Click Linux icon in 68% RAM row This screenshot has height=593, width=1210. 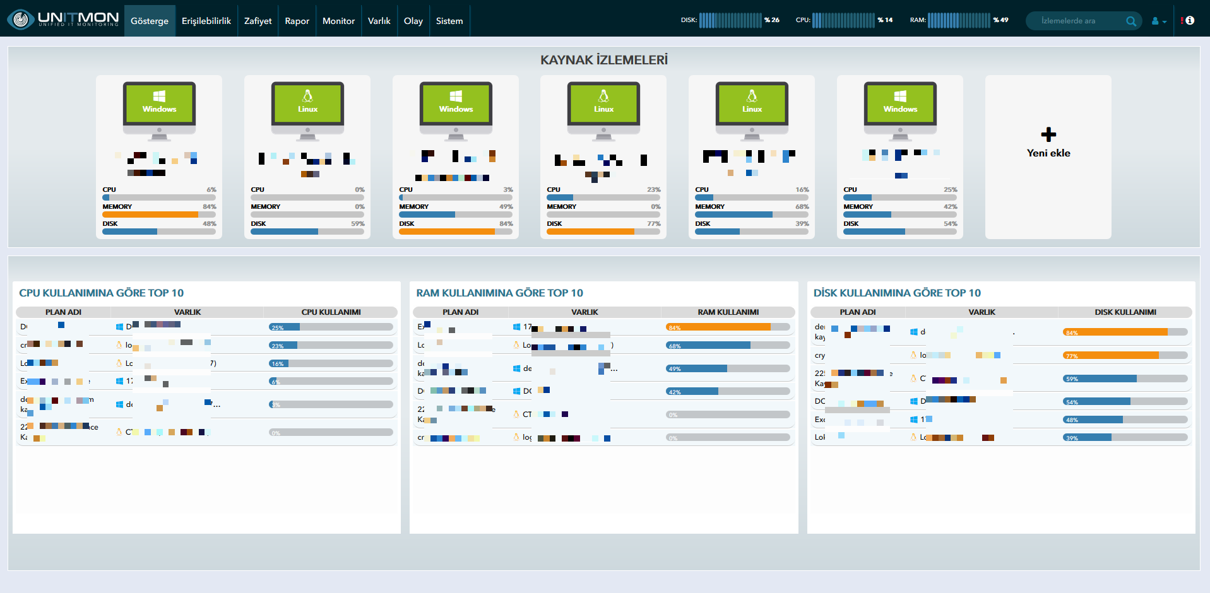pos(516,345)
